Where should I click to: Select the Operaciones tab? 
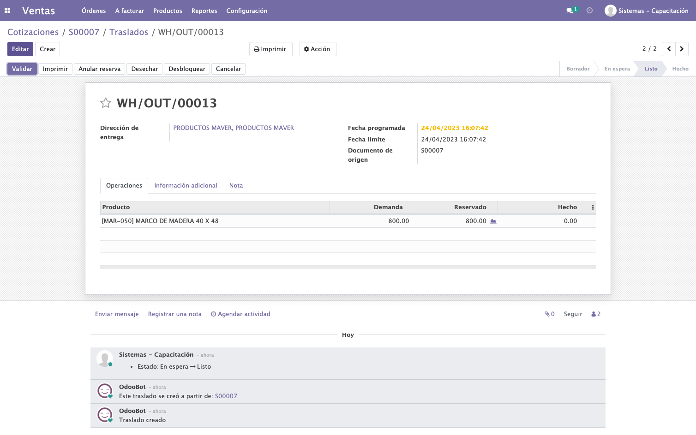point(124,186)
